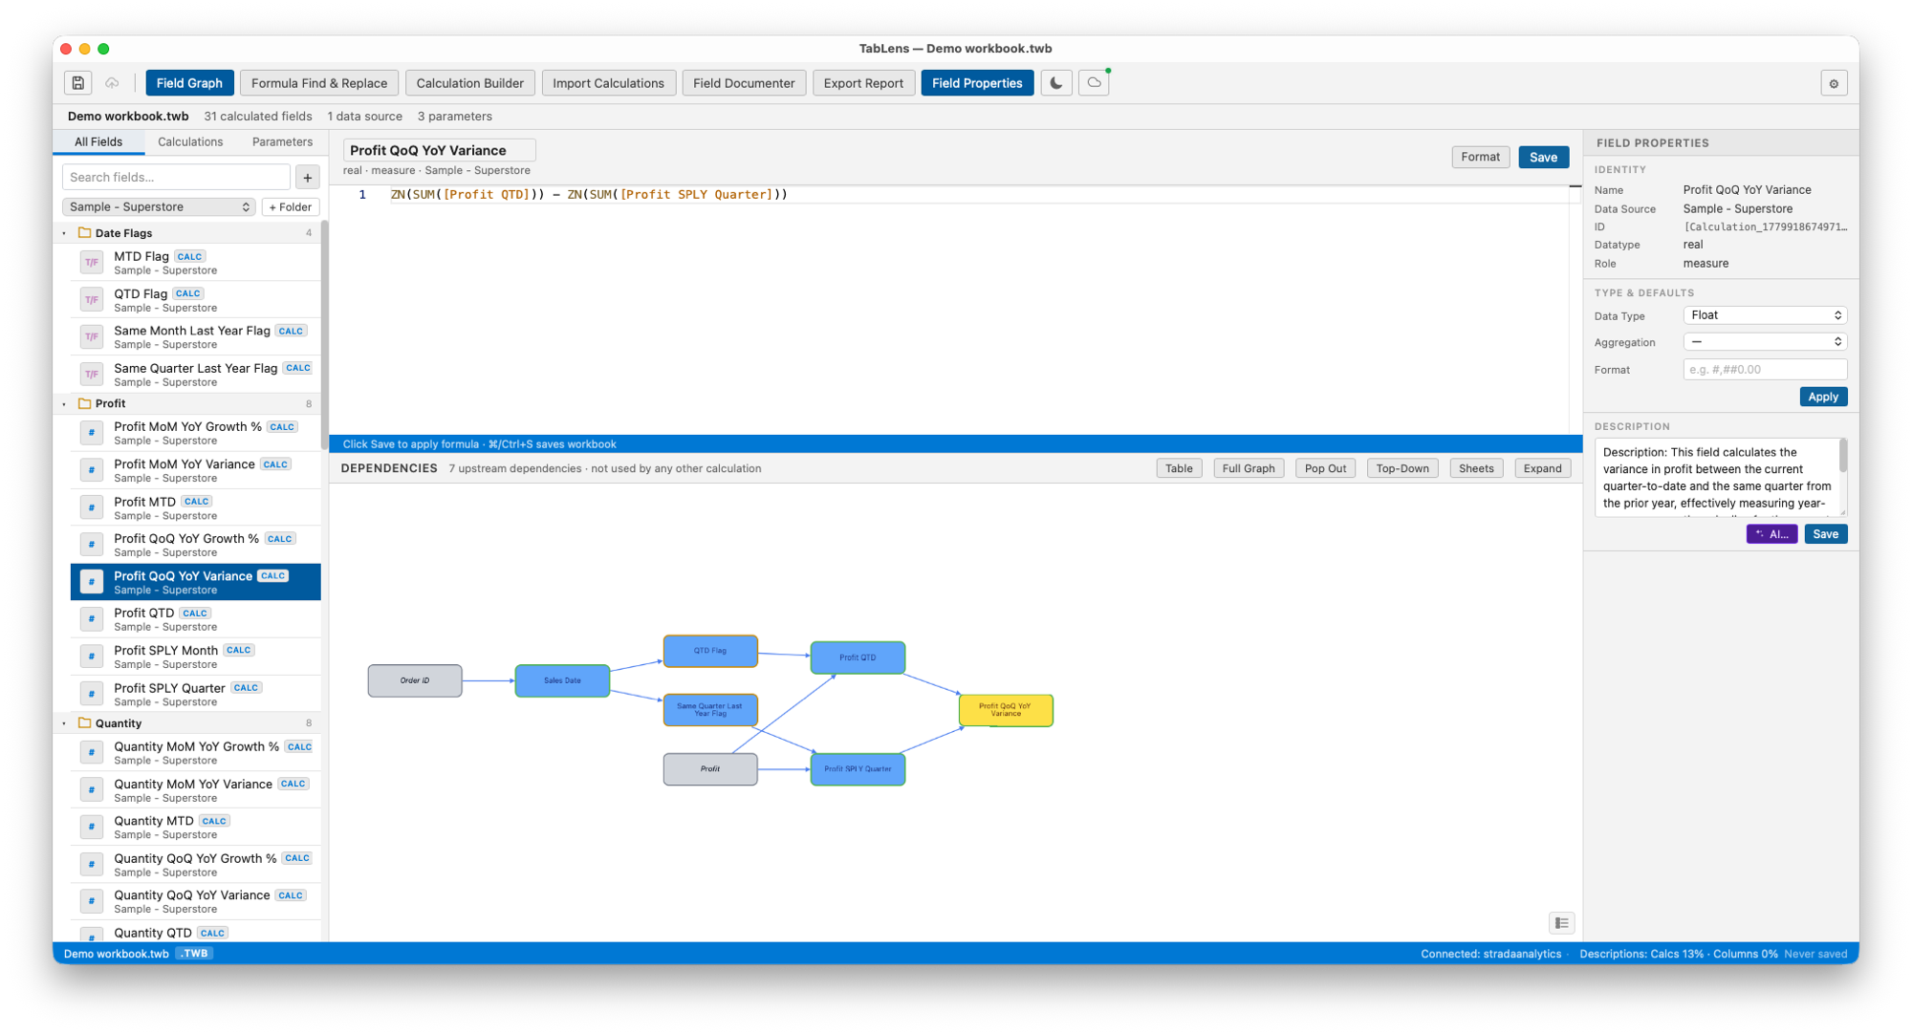Toggle the Field Properties panel

[x=977, y=83]
